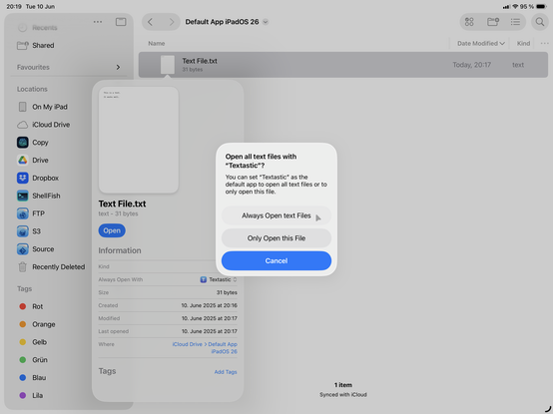Click the text file preview thumbnail
This screenshot has height=414, width=553.
click(138, 140)
